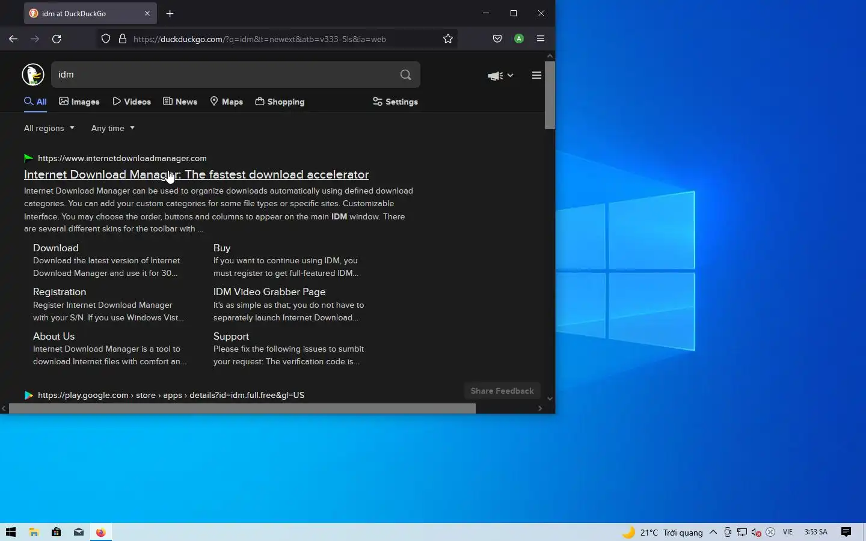Open the Firefox application hamburger menu
Screen dimensions: 866x541
(541, 39)
